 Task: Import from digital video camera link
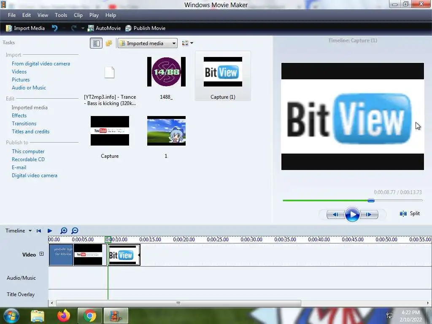41,64
